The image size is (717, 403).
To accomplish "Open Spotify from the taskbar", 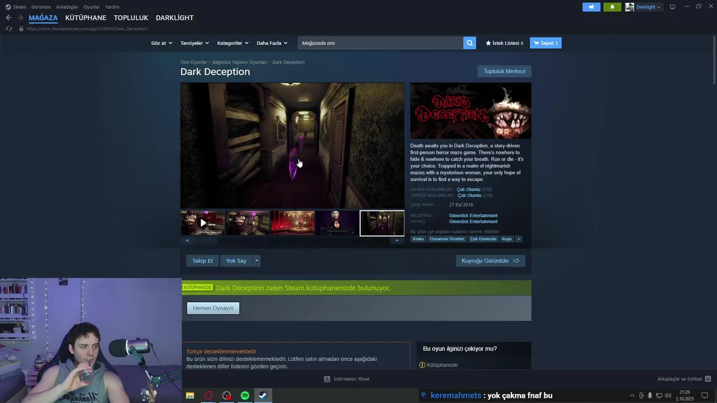I will (x=245, y=395).
